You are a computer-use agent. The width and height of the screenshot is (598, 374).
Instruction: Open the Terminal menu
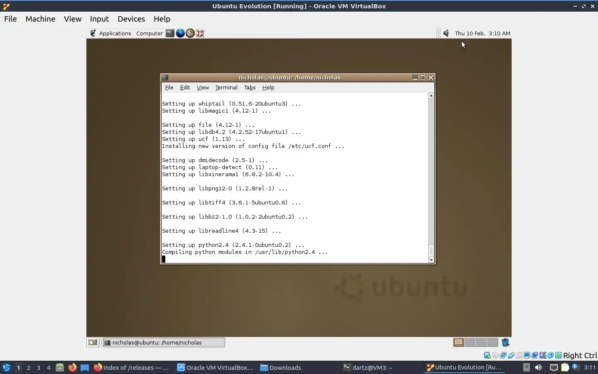(x=226, y=87)
